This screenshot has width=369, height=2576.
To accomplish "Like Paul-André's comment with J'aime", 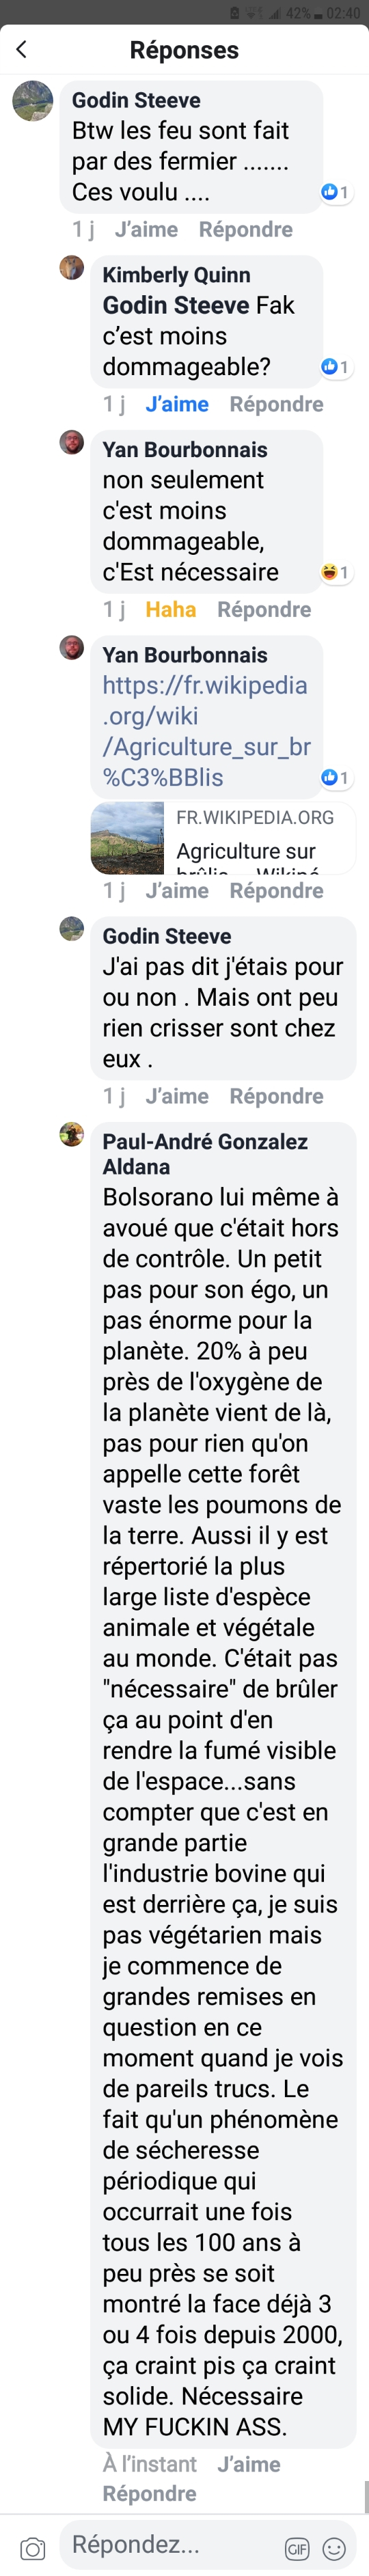I will point(249,2464).
